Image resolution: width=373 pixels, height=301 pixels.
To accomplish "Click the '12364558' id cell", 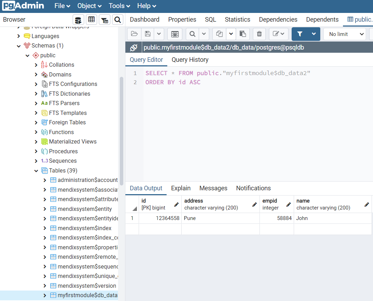I will pyautogui.click(x=160, y=218).
